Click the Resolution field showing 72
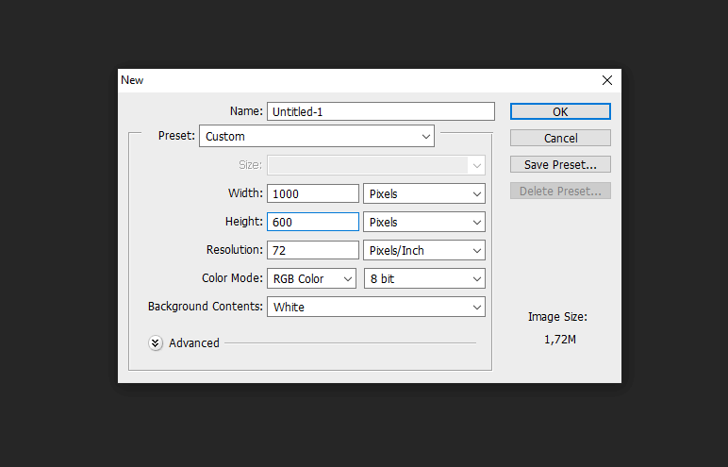Viewport: 728px width, 467px height. point(313,250)
